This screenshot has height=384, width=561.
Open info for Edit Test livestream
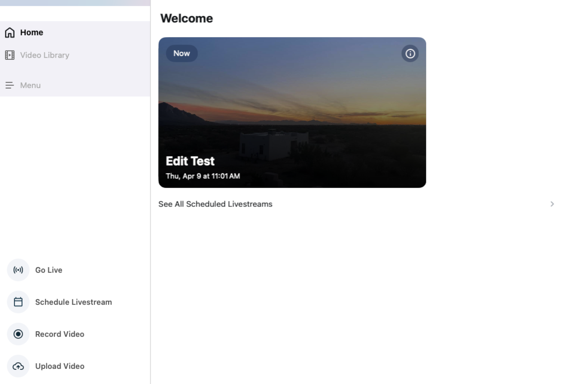click(410, 54)
